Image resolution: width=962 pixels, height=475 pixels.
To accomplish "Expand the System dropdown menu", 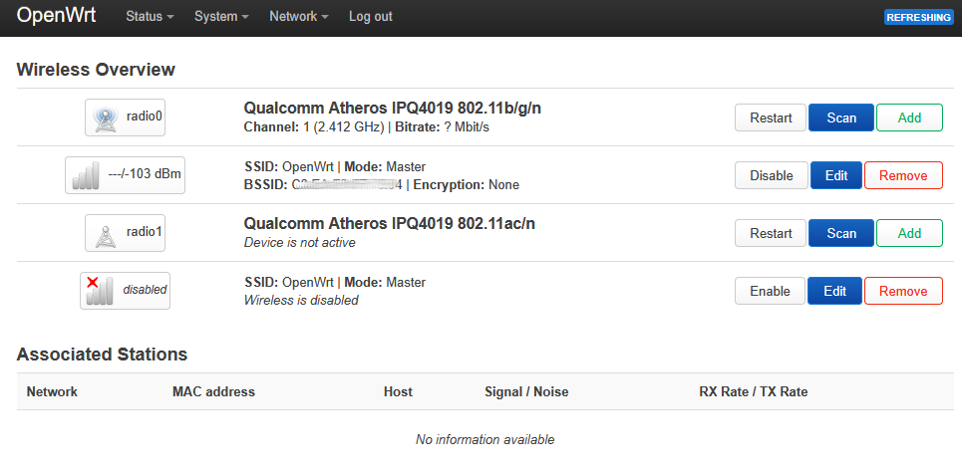I will (221, 17).
